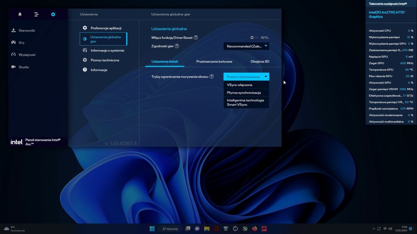This screenshot has height=234, width=417.
Task: Open the Chat app in taskbar
Action: [197, 228]
